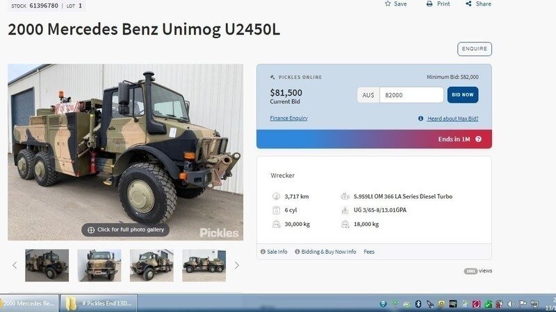Viewport: 556px width, 312px height.
Task: Click the volume speaker tray icon
Action: (x=511, y=304)
